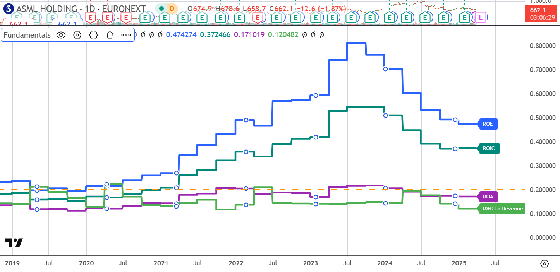Click the green value 0.120482
Image resolution: width=560 pixels, height=272 pixels.
283,35
